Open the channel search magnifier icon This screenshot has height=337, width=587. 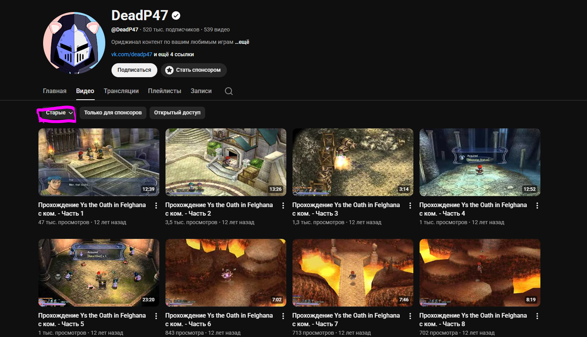click(x=229, y=91)
